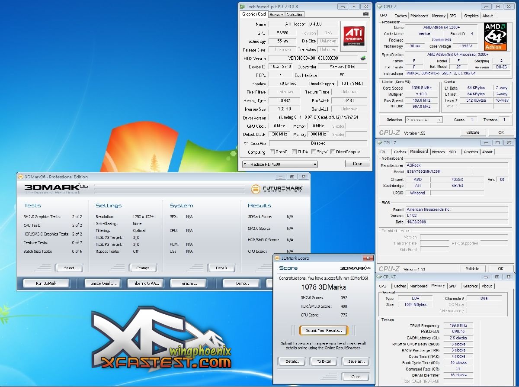Screen dimensions: 519x387
Task: Open About tab in the processor CPU-Z window
Action: (487, 16)
